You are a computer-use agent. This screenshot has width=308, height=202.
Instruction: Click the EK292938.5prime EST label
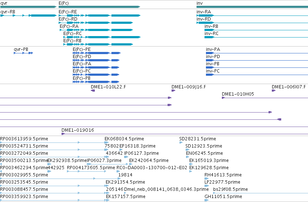(67, 161)
